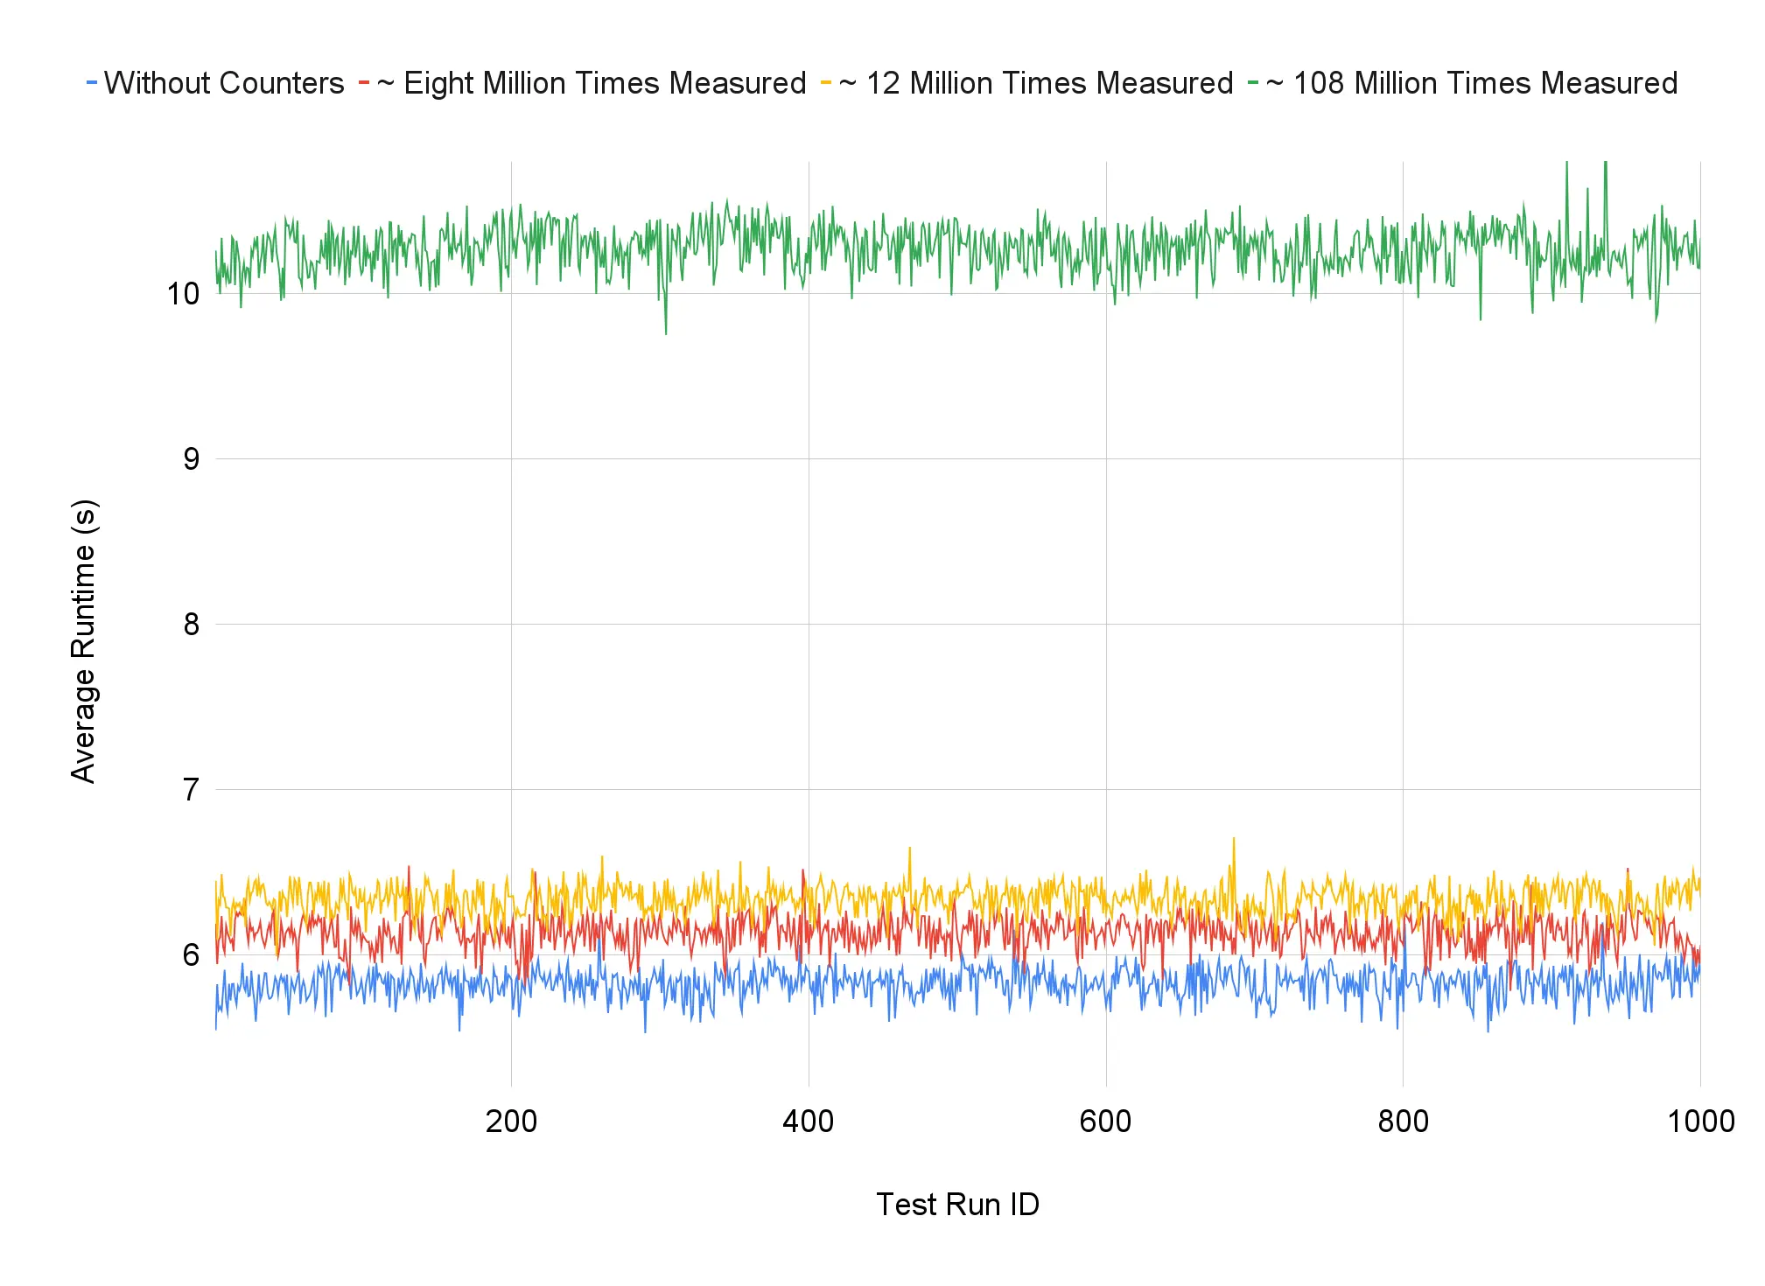
Task: Click the 1000 x-axis tick label
Action: point(1700,1122)
